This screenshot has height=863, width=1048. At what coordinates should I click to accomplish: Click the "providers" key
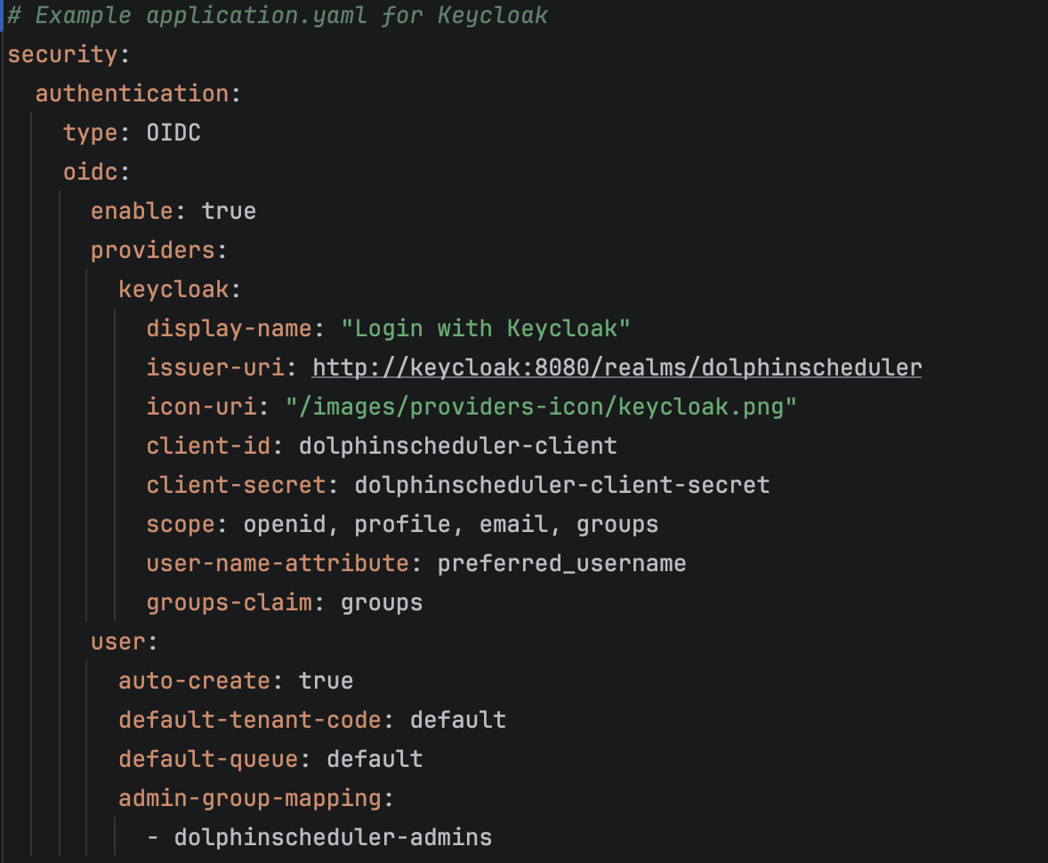click(152, 250)
